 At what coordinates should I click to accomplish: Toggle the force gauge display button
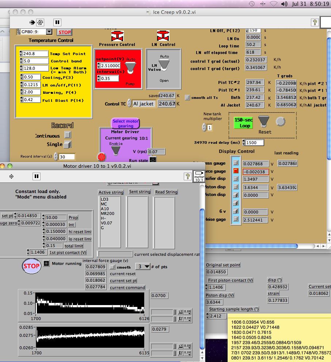[236, 171]
